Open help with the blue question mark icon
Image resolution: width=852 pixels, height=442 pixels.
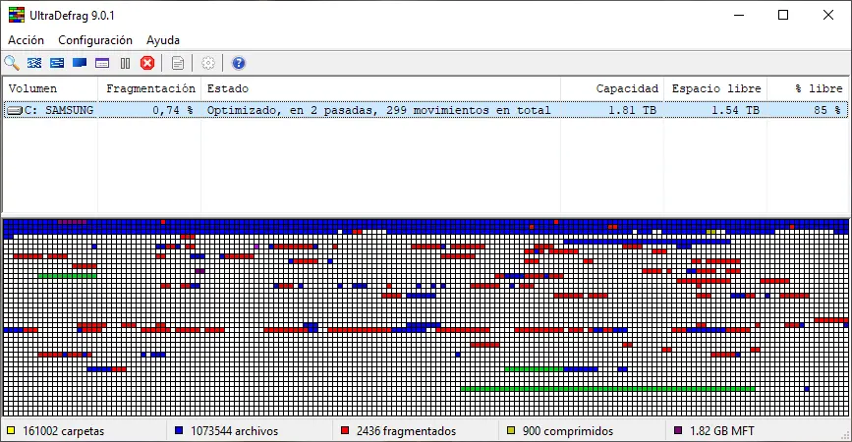(x=239, y=63)
